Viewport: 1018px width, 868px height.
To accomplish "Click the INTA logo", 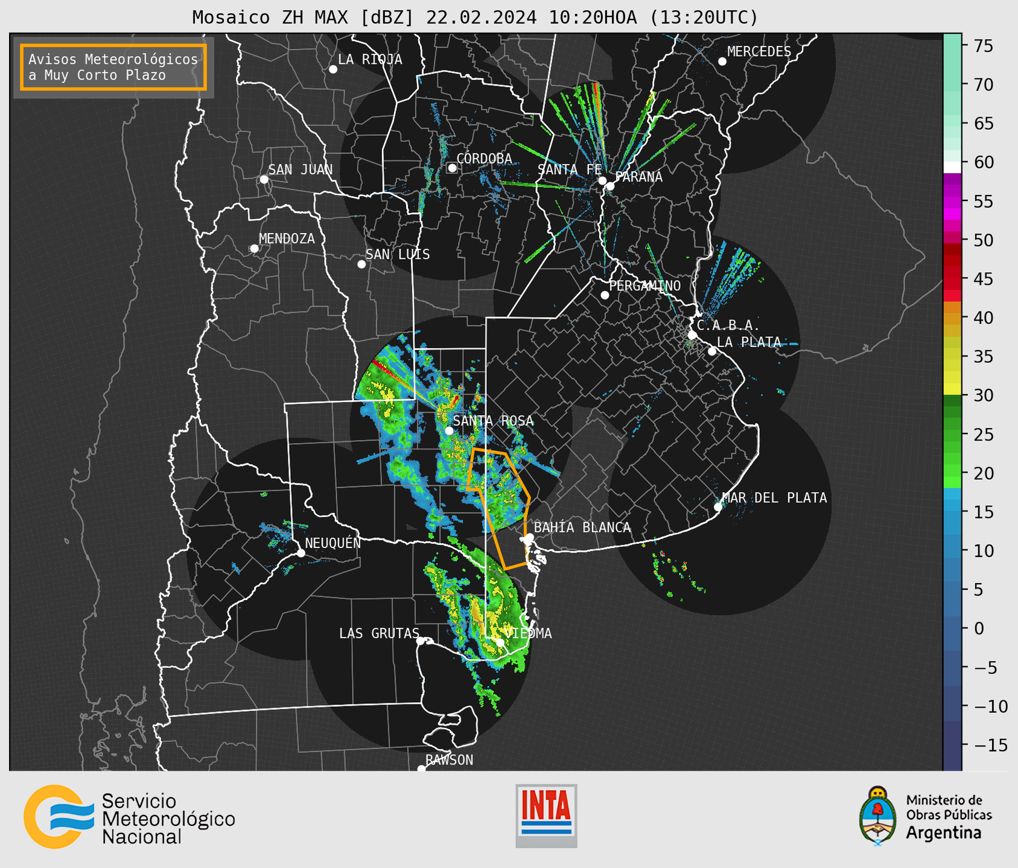I will 546,815.
